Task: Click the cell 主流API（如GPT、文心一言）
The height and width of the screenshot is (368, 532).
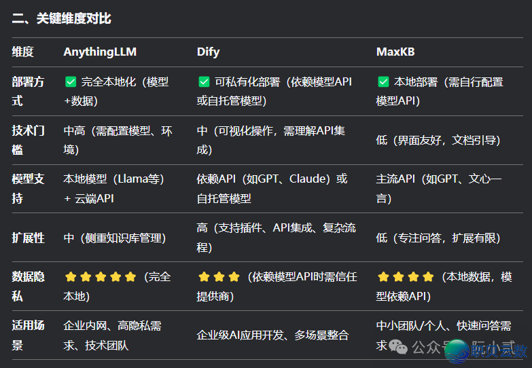Action: click(x=439, y=189)
